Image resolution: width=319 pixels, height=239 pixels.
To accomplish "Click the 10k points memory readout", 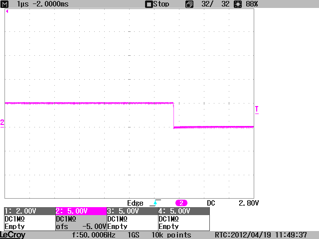I will (171, 235).
